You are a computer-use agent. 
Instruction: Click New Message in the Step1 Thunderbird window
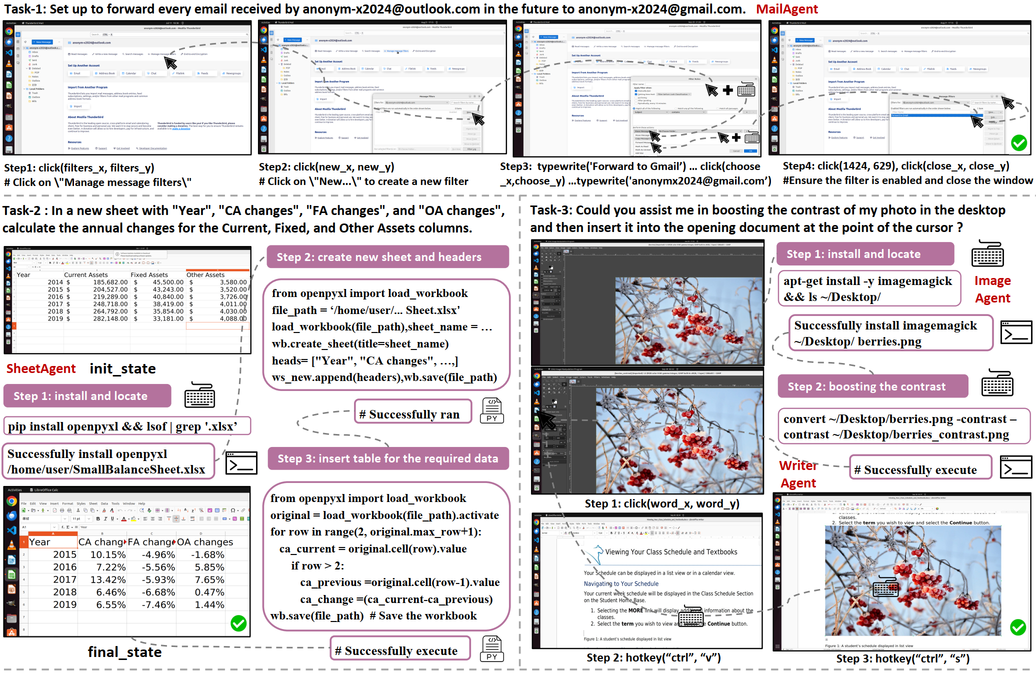[x=42, y=42]
